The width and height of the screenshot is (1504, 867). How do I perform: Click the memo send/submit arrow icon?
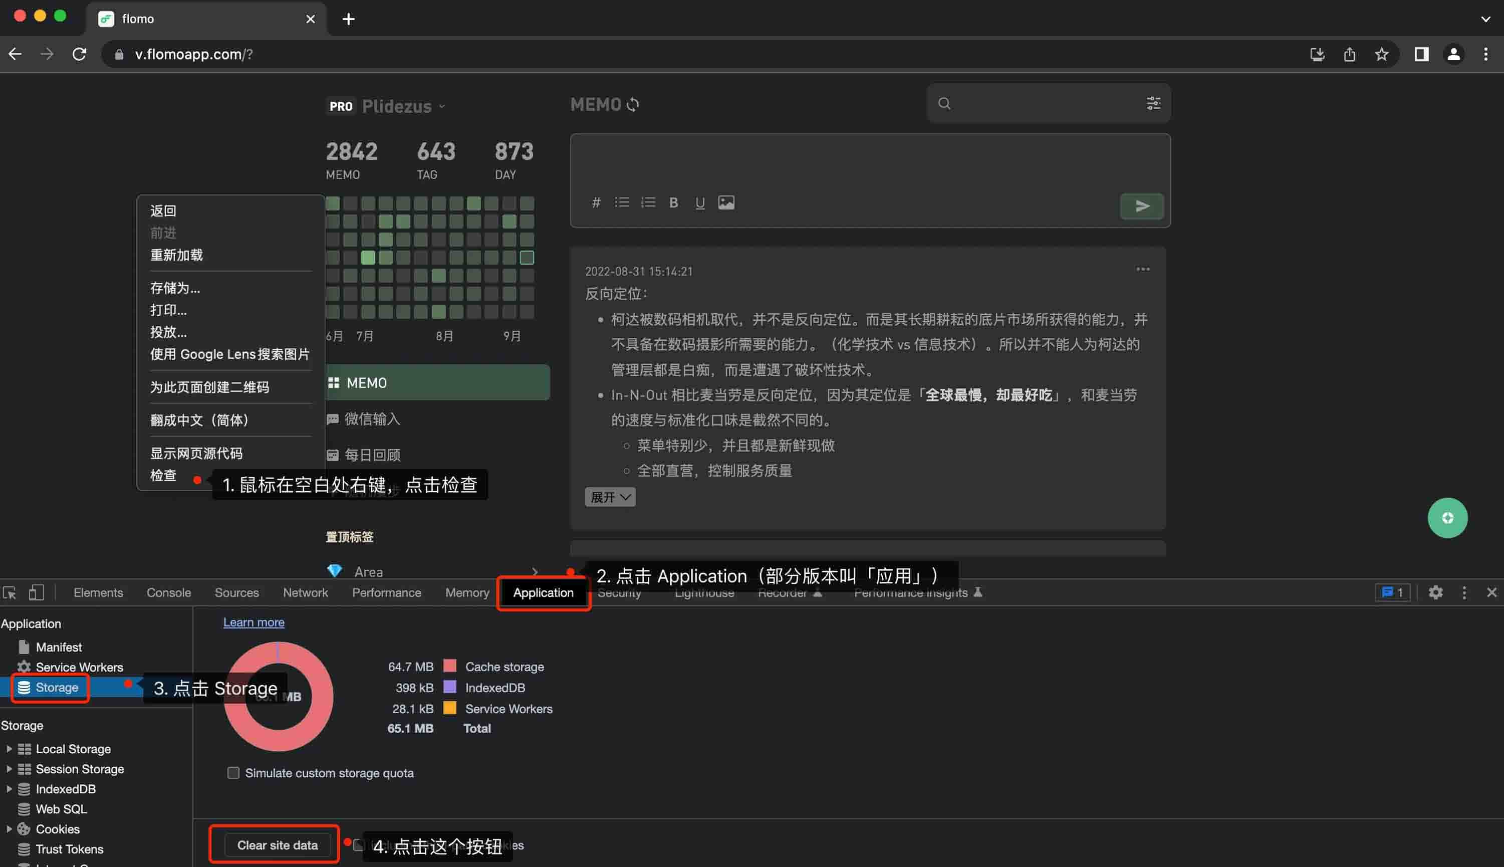[1141, 205]
